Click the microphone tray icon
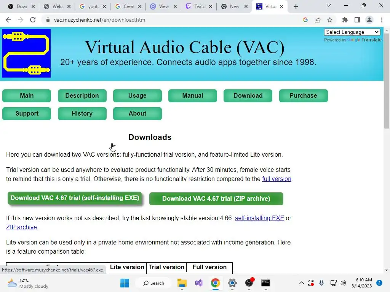 coord(321,283)
